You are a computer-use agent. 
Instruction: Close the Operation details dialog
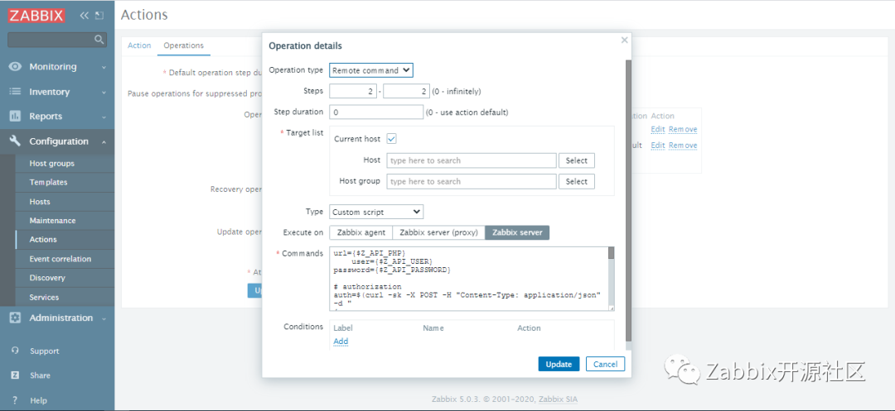625,40
